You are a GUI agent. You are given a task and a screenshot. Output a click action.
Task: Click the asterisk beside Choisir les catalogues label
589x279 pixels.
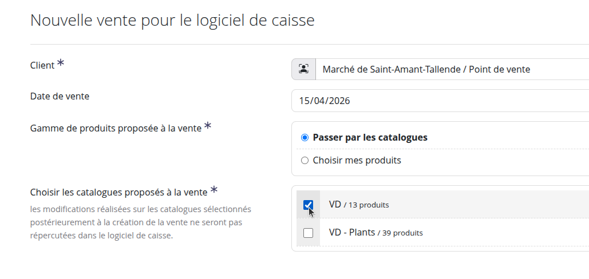point(214,190)
